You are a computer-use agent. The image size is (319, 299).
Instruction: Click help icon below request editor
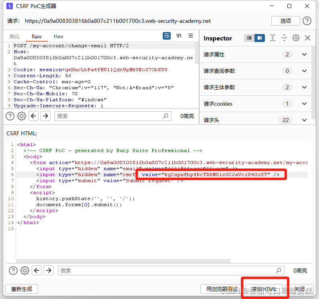(10, 116)
